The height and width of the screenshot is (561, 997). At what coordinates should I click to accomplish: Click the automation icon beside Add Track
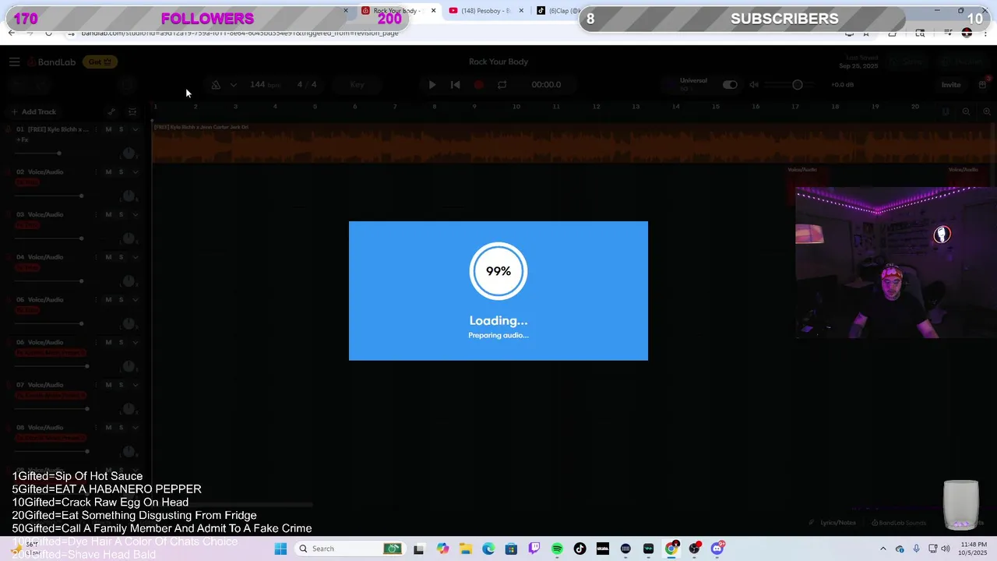click(111, 111)
